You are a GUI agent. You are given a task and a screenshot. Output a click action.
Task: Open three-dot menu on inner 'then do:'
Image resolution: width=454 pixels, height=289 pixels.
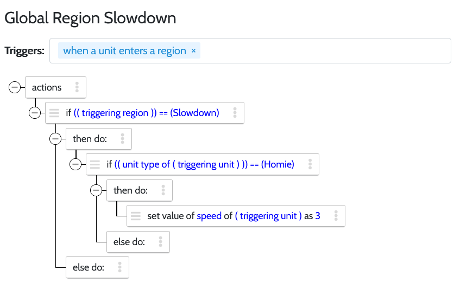(163, 190)
